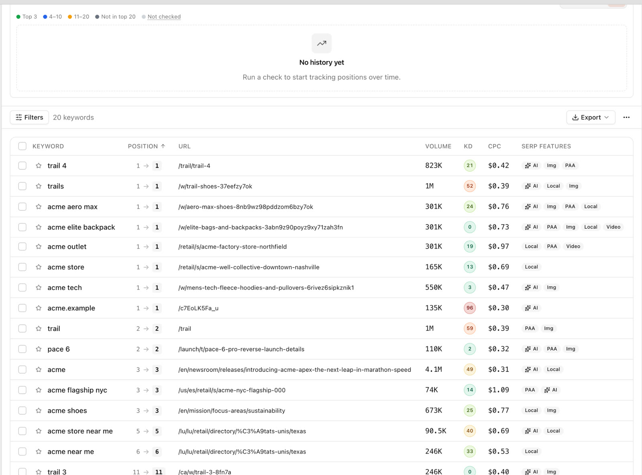The image size is (642, 475).
Task: Sort by the CPC column header
Action: [494, 146]
